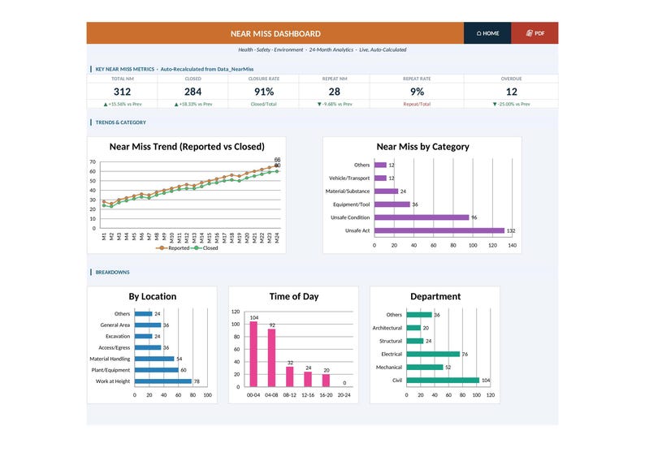Screen dimensions: 645x456
Task: Click the Closed value 284
Action: click(193, 92)
